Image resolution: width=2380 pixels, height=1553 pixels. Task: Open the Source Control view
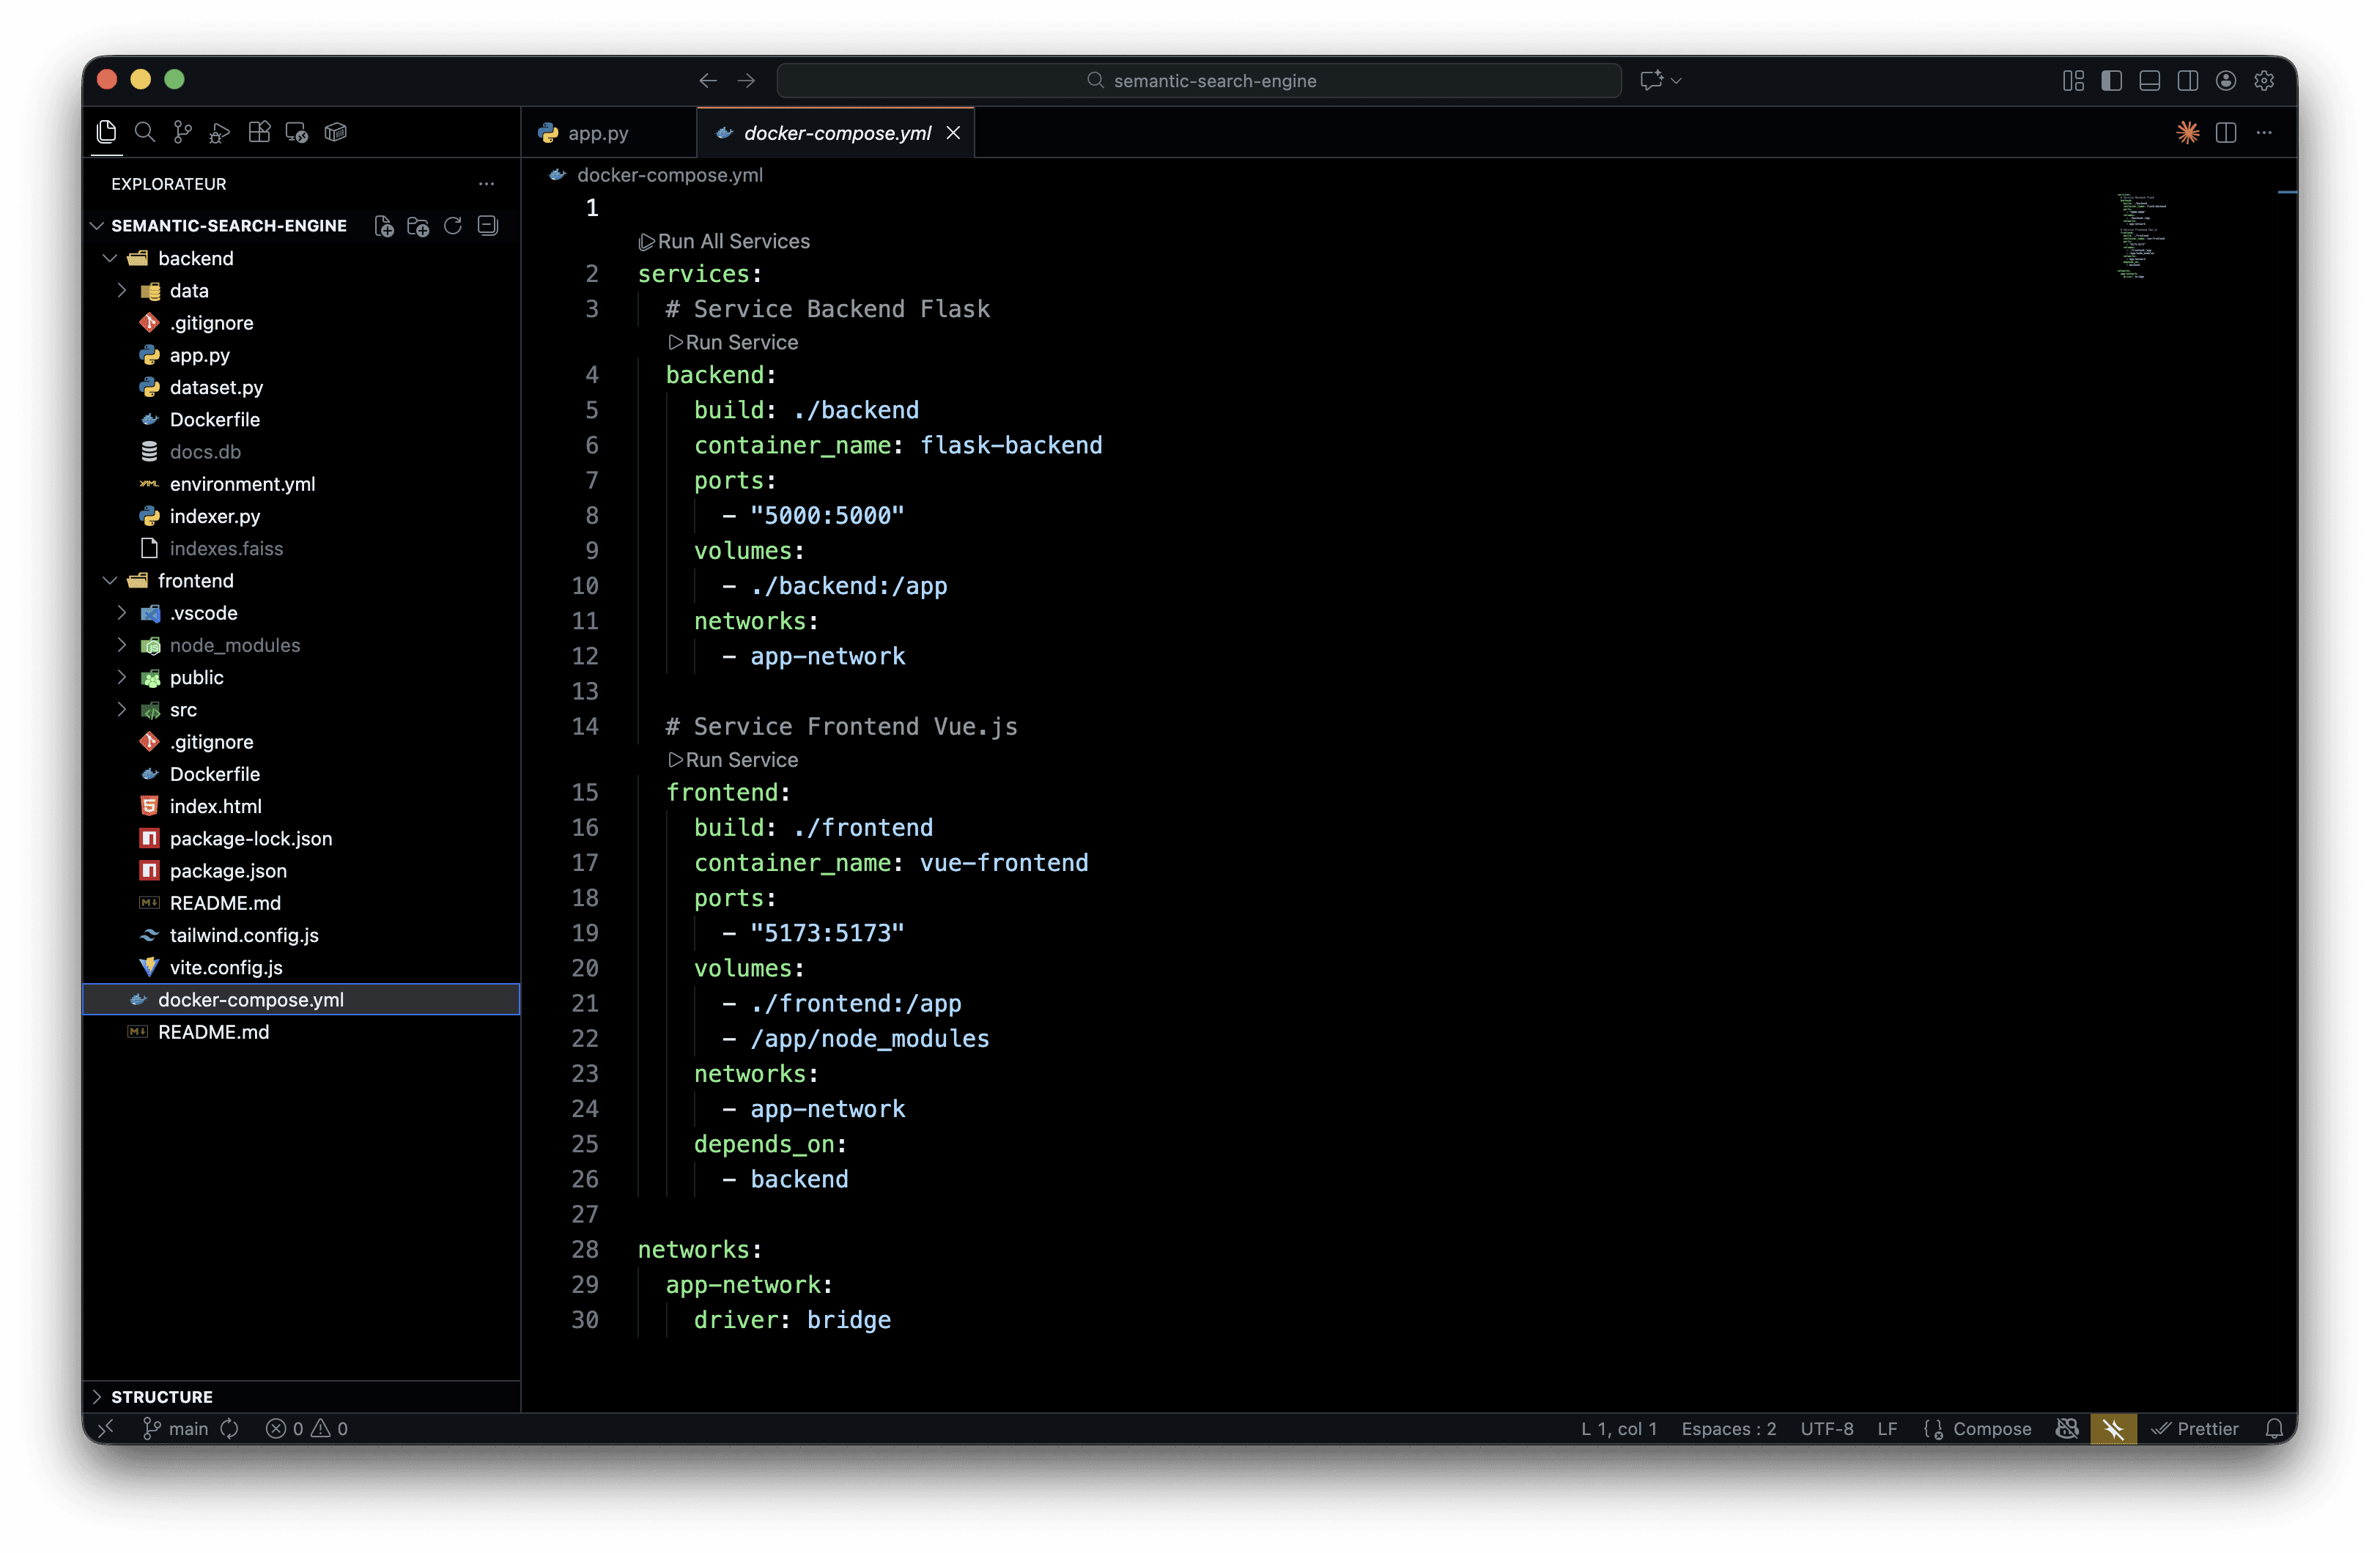[x=182, y=132]
